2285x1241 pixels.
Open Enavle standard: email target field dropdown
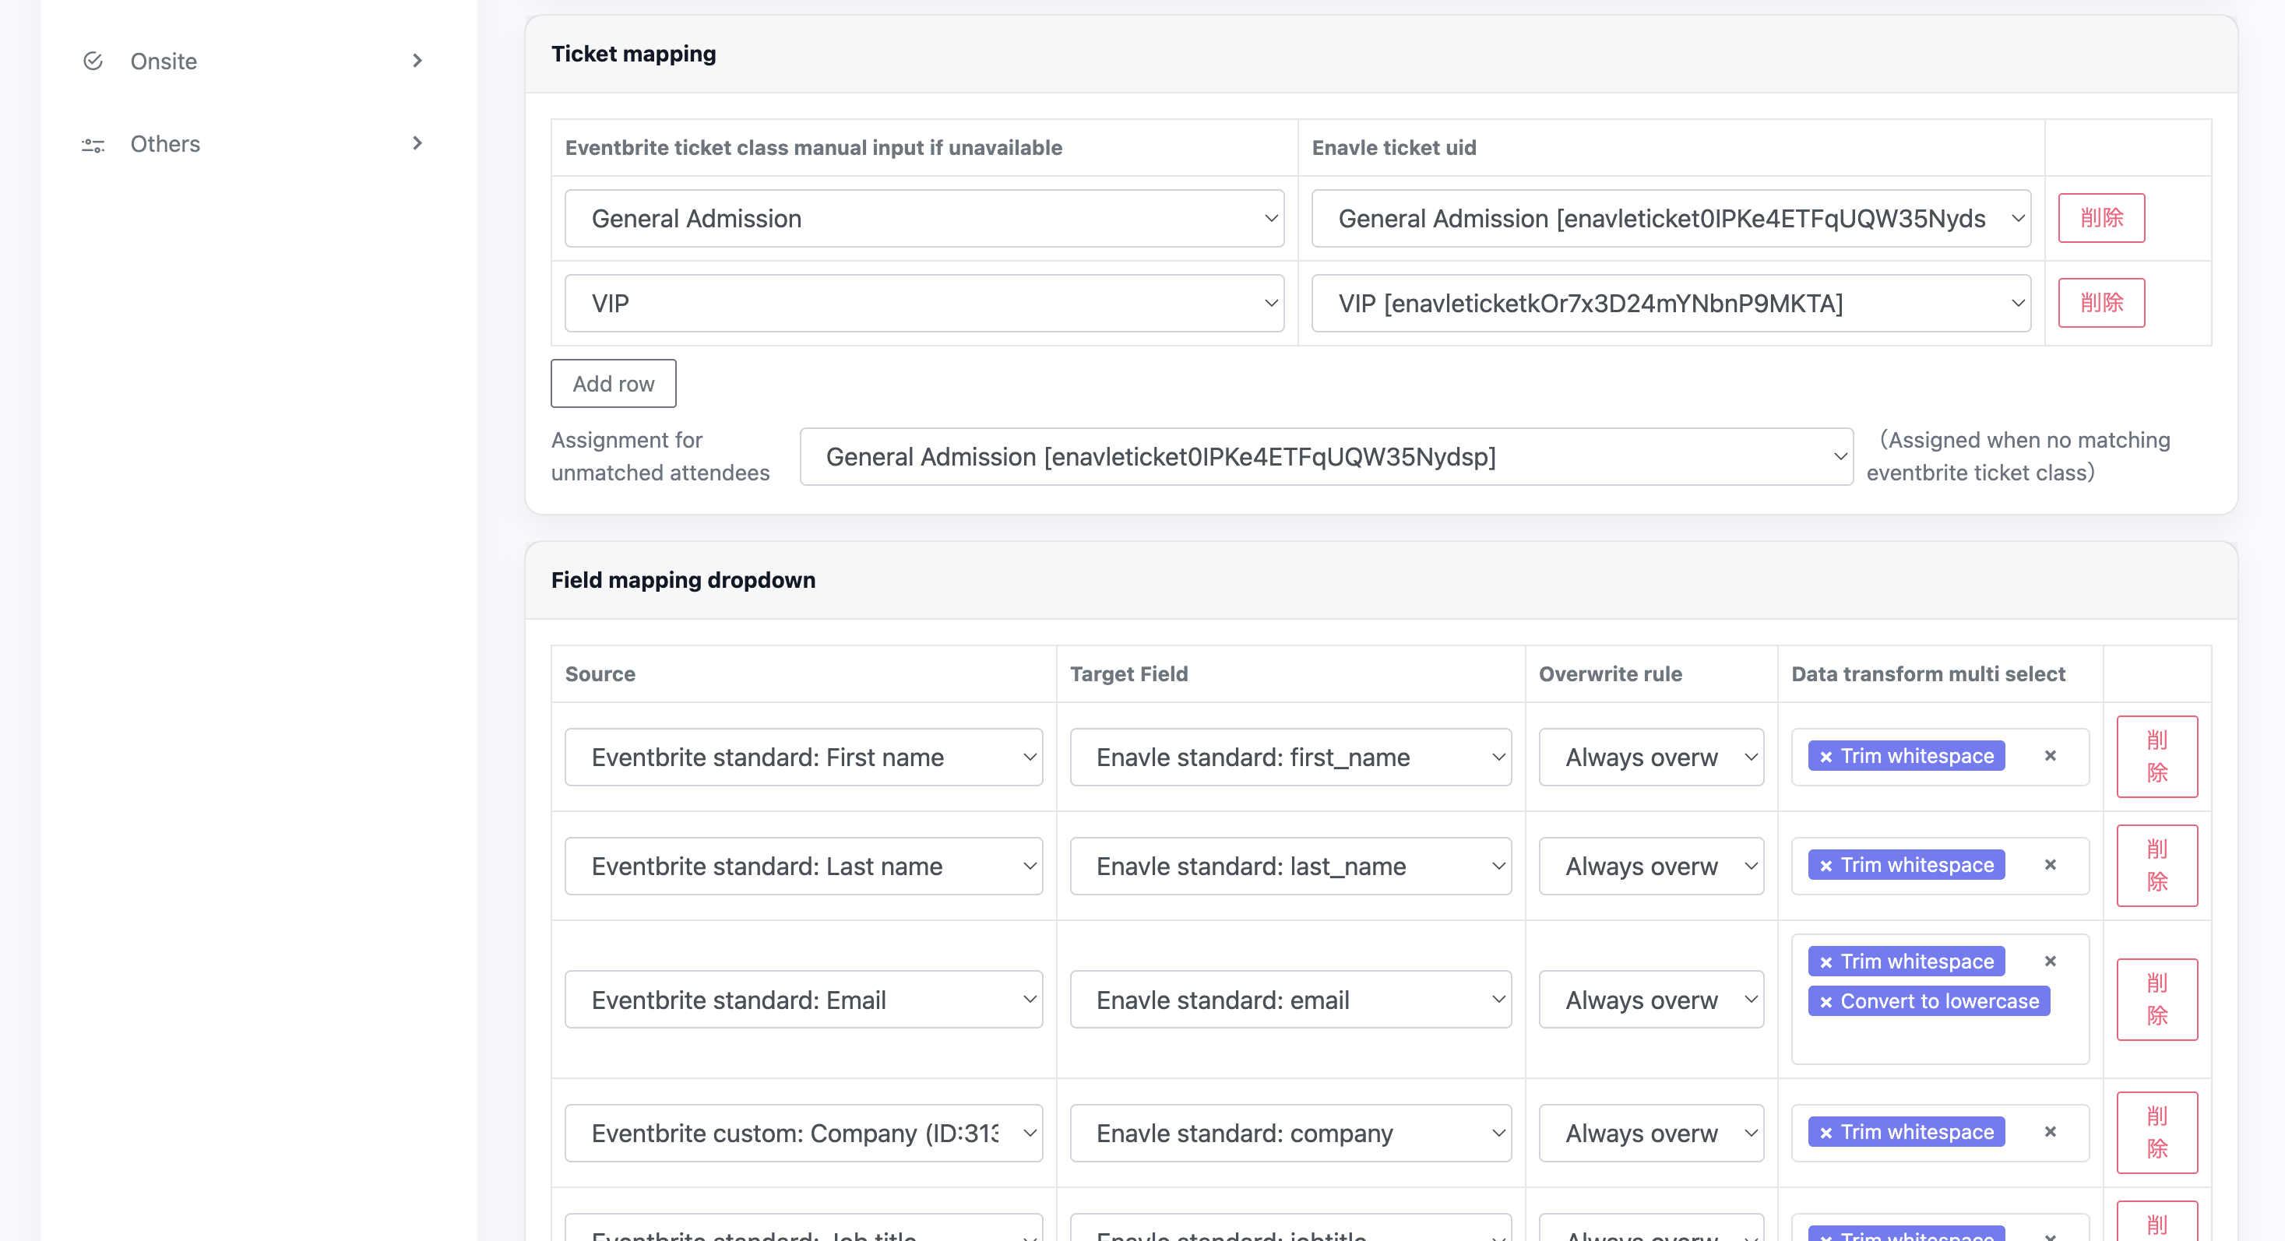click(x=1290, y=1000)
